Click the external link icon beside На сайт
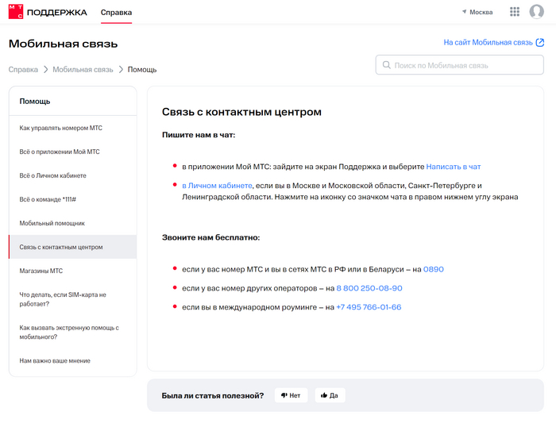This screenshot has height=427, width=556. click(541, 43)
